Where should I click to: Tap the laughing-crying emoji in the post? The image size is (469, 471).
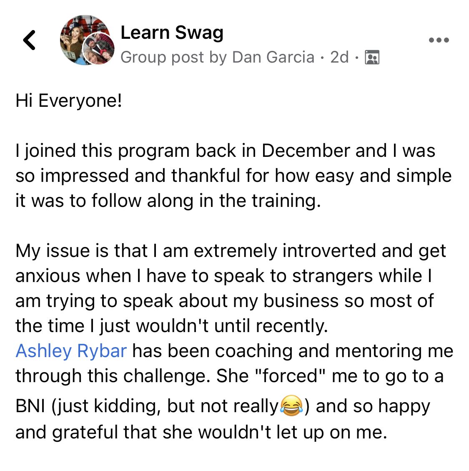point(291,406)
